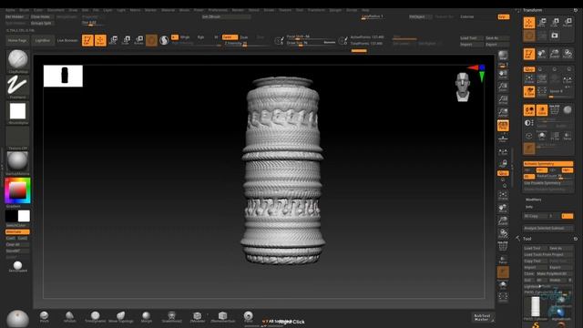
Task: Open the Document menu
Action: [56, 10]
